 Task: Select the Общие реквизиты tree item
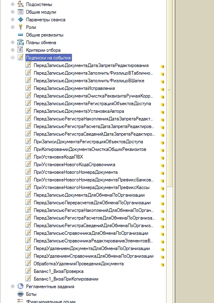coord(45,35)
